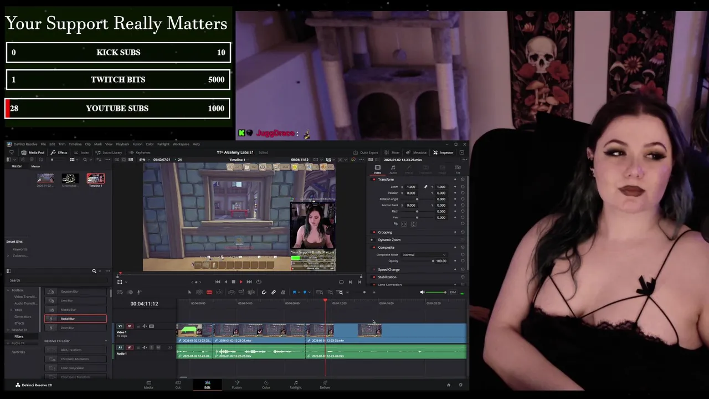Open the Composite Mode Normal dropdown

click(x=424, y=254)
